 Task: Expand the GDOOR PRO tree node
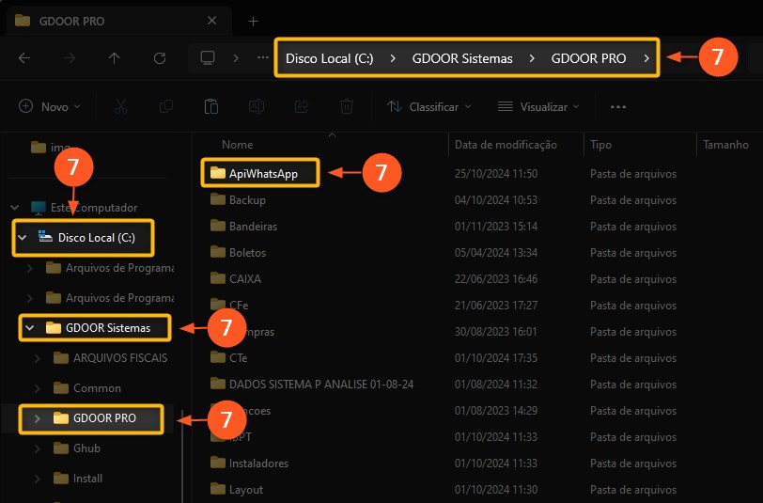coord(38,418)
